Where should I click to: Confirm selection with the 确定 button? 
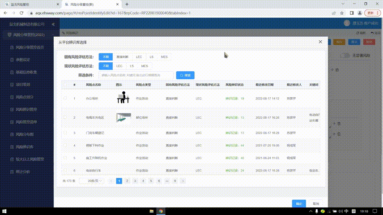point(299,203)
